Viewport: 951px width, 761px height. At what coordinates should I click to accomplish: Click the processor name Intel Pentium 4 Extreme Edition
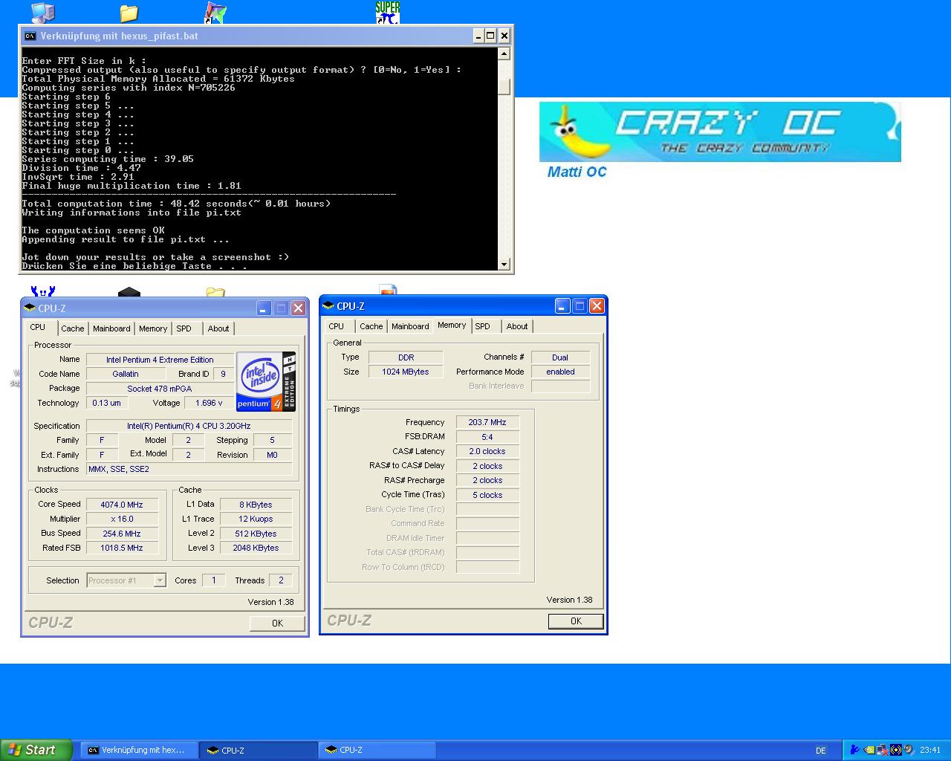tap(160, 360)
